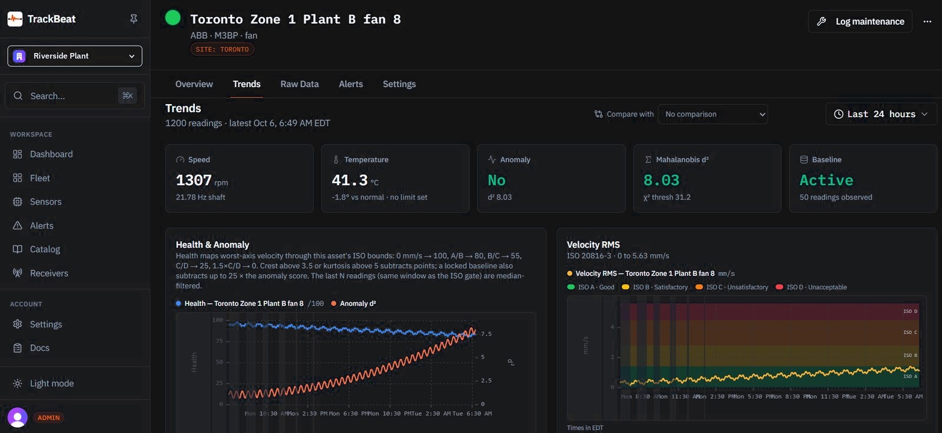Click the Anomaly pulse icon

point(492,159)
